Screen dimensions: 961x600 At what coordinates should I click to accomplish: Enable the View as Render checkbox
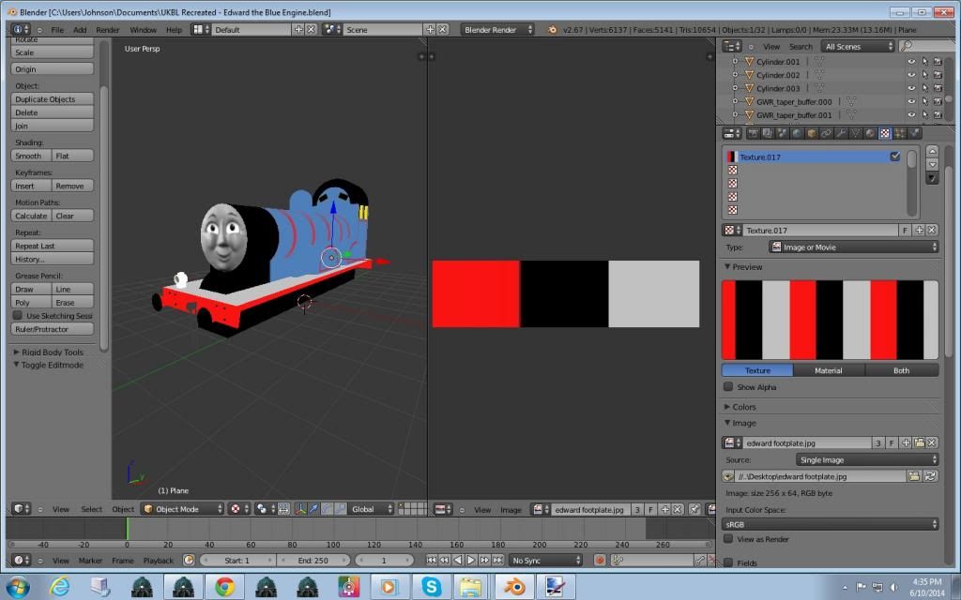tap(728, 539)
